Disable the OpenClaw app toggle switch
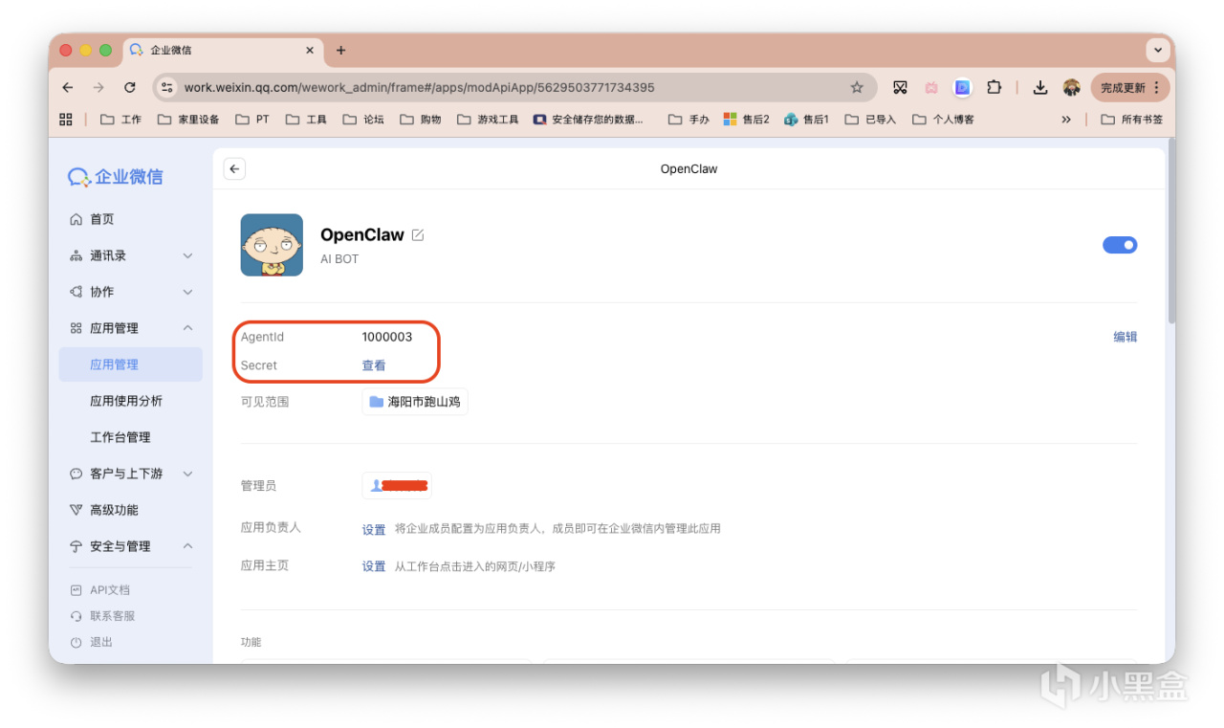Screen dimensions: 1224x728 tap(1120, 245)
